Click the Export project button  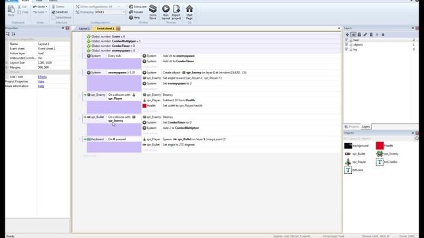[176, 12]
